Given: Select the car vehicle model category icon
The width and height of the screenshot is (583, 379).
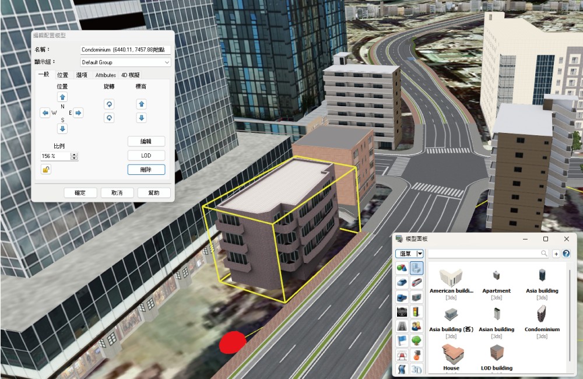Looking at the screenshot, I should point(401,282).
